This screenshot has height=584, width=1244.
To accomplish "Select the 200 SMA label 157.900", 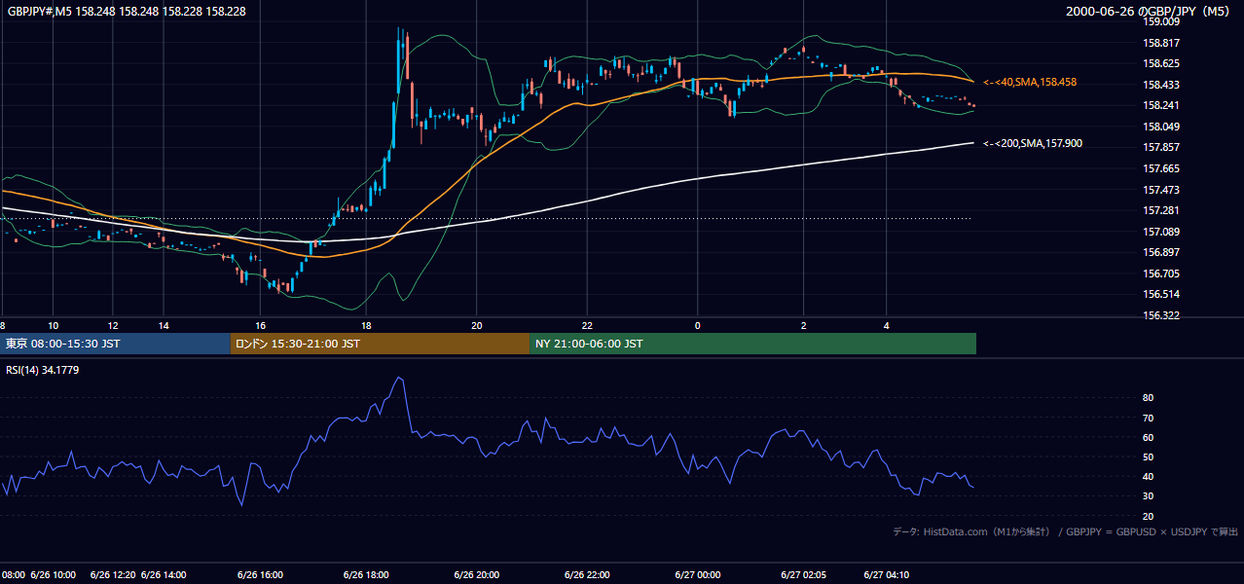I will (x=1033, y=144).
